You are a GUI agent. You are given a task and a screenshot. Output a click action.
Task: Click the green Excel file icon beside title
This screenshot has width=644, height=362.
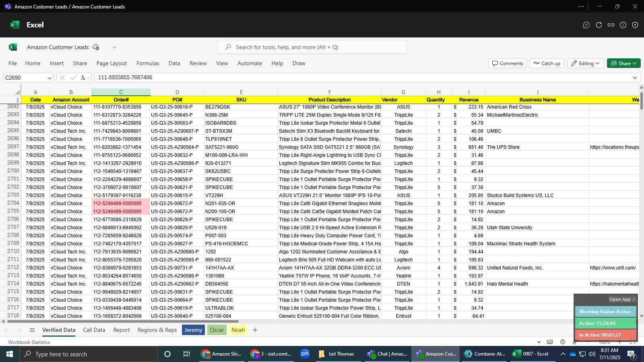[x=13, y=47]
